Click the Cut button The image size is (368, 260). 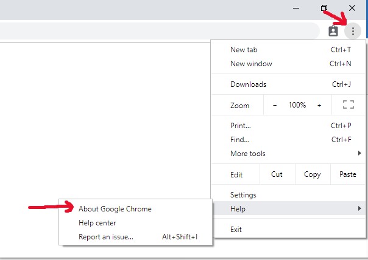[x=277, y=174]
